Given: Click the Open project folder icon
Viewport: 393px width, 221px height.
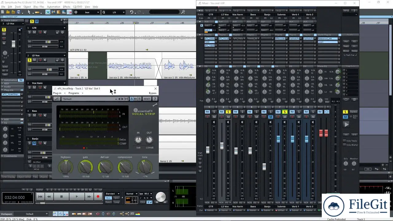Looking at the screenshot, I should coord(8,12).
